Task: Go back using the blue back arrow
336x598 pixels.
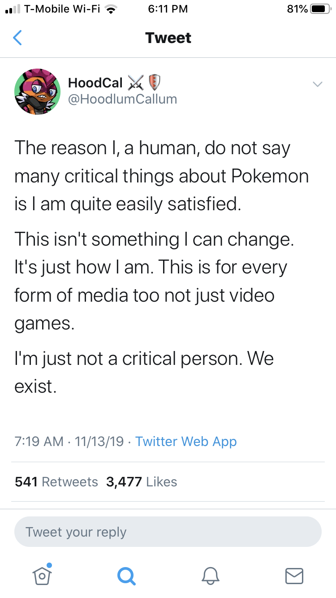Action: pyautogui.click(x=17, y=38)
